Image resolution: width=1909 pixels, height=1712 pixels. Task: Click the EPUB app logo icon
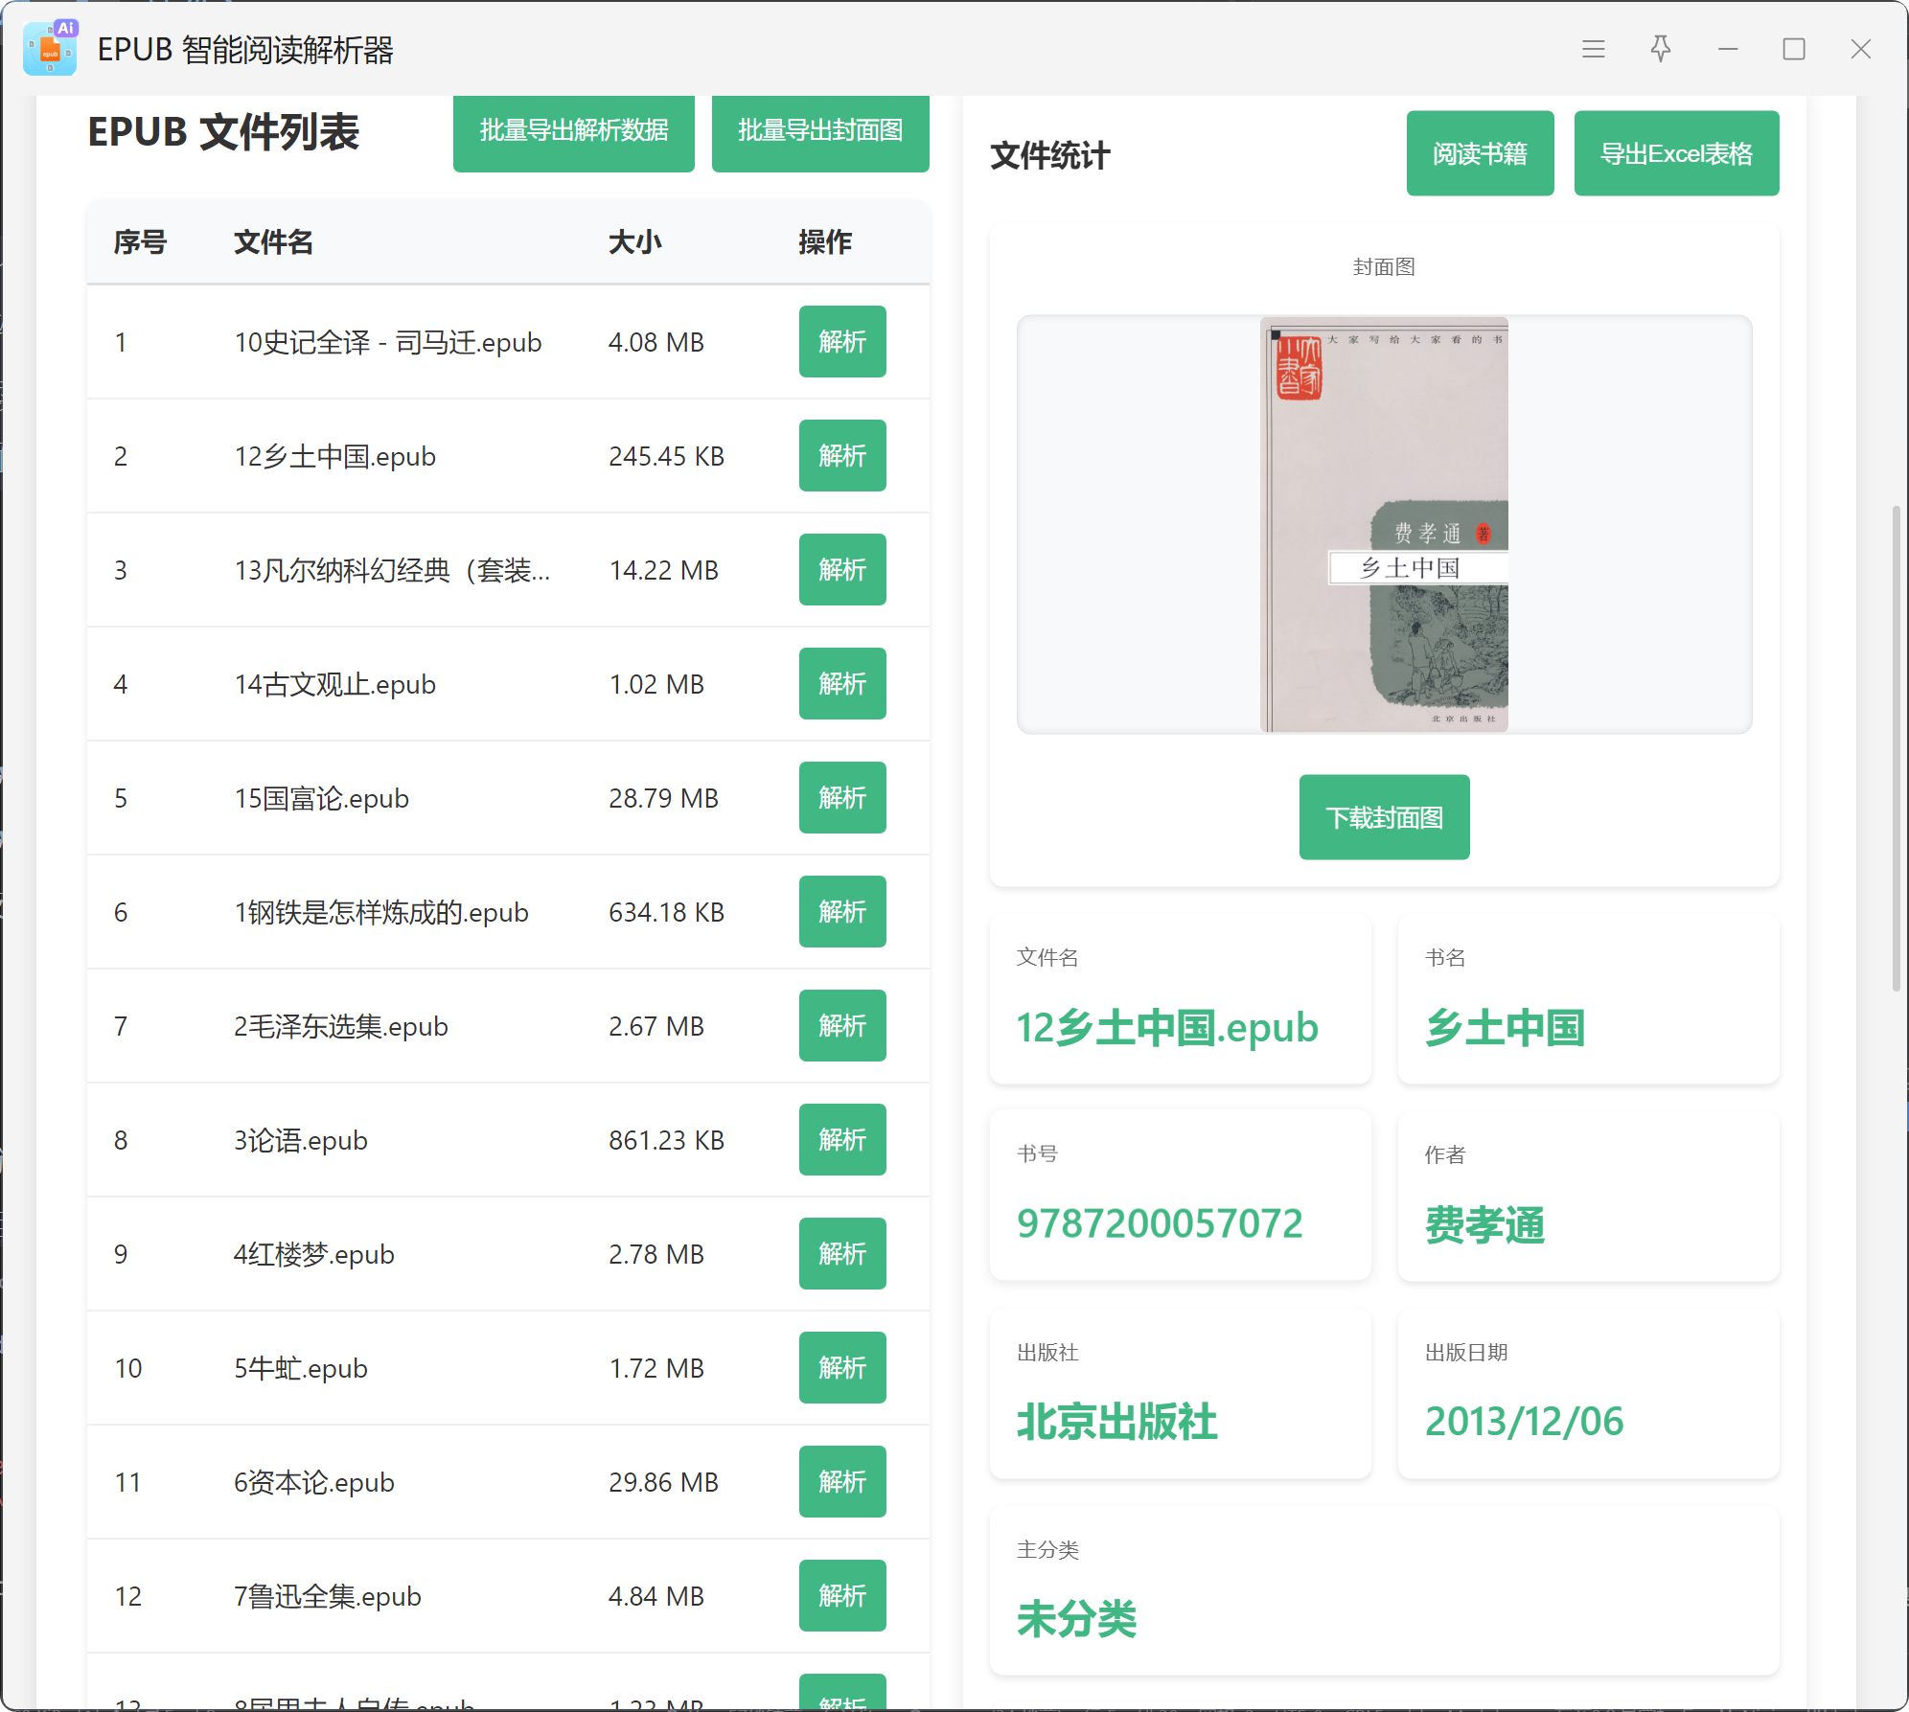50,49
